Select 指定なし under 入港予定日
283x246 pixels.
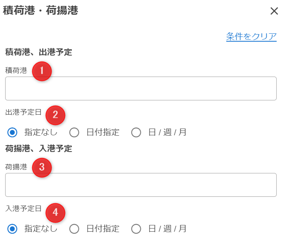tap(13, 229)
